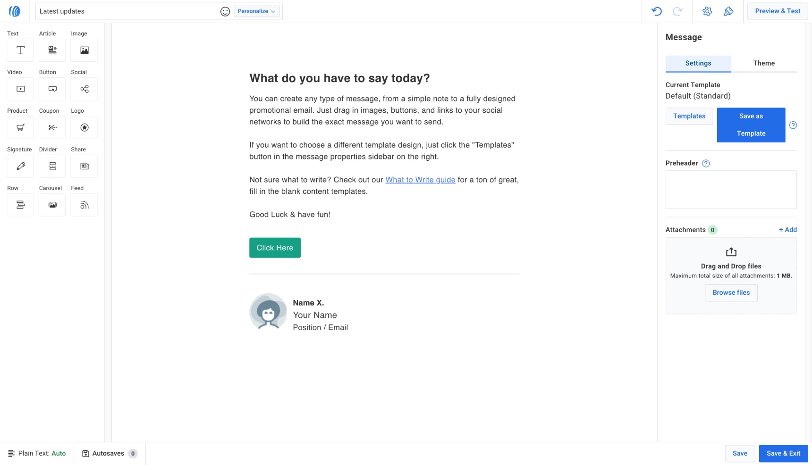This screenshot has width=812, height=465.
Task: Click the undo arrow icon
Action: [x=656, y=11]
